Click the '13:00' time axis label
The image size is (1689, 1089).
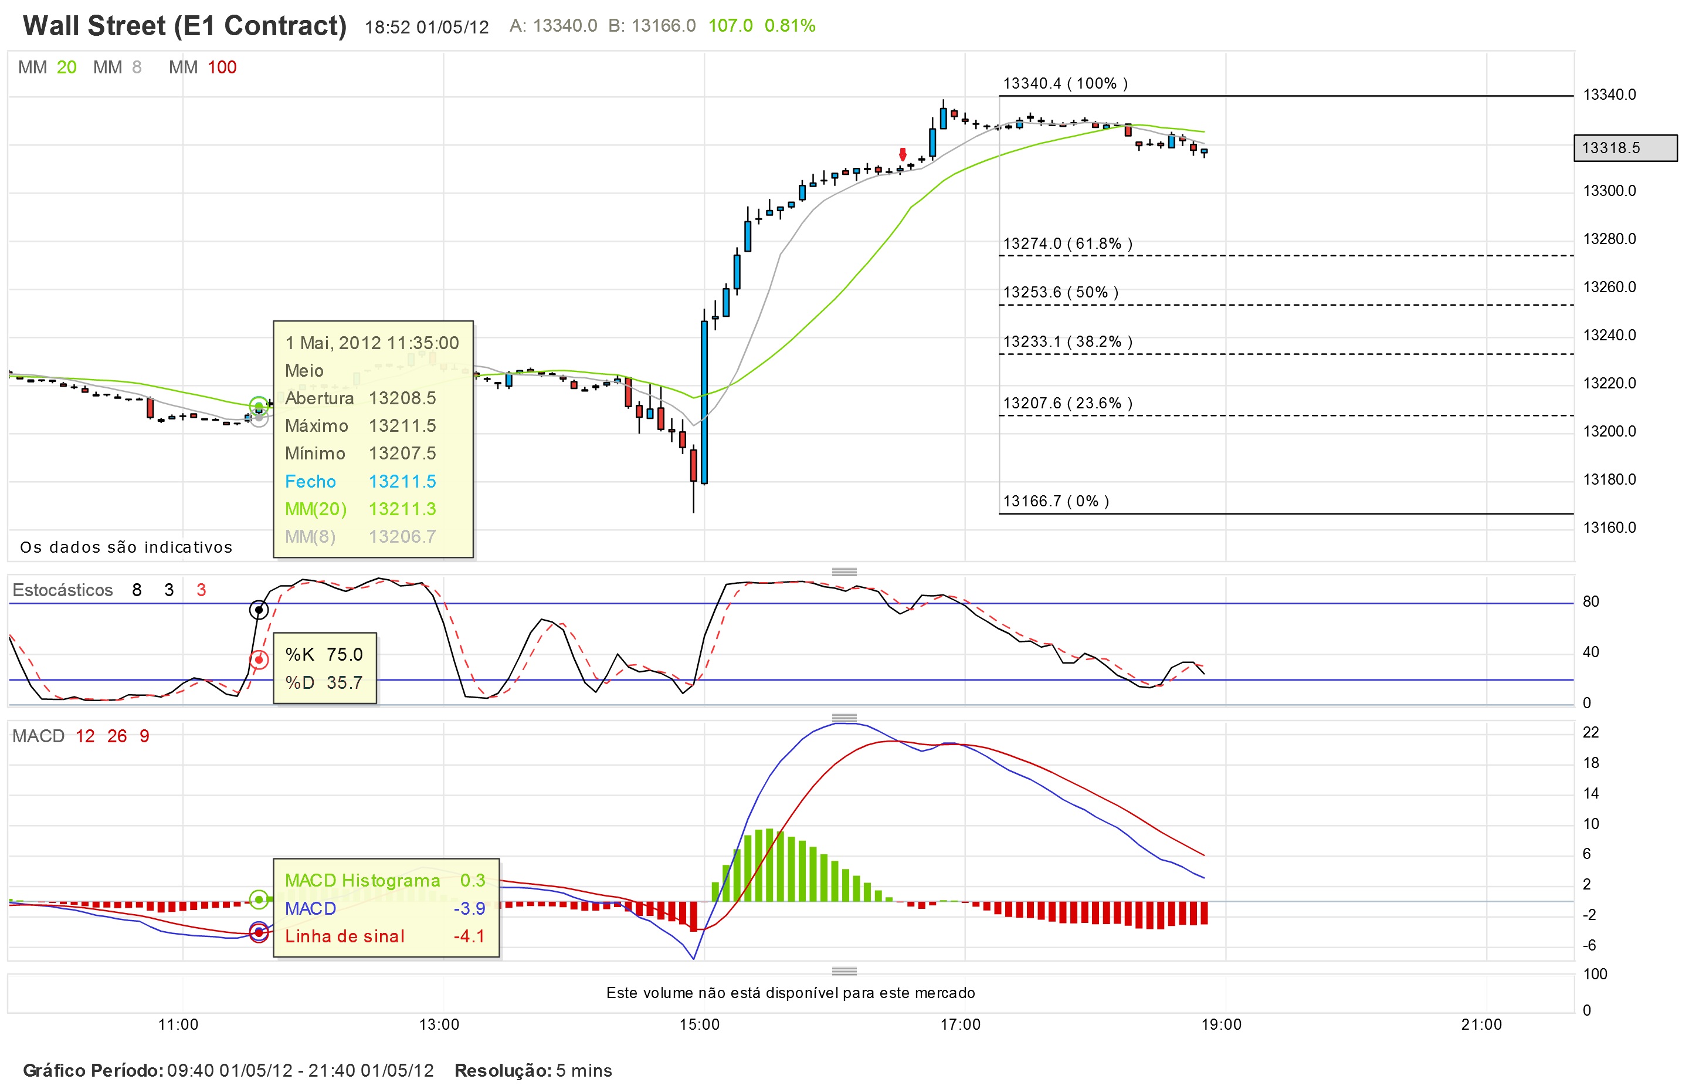(x=439, y=1024)
